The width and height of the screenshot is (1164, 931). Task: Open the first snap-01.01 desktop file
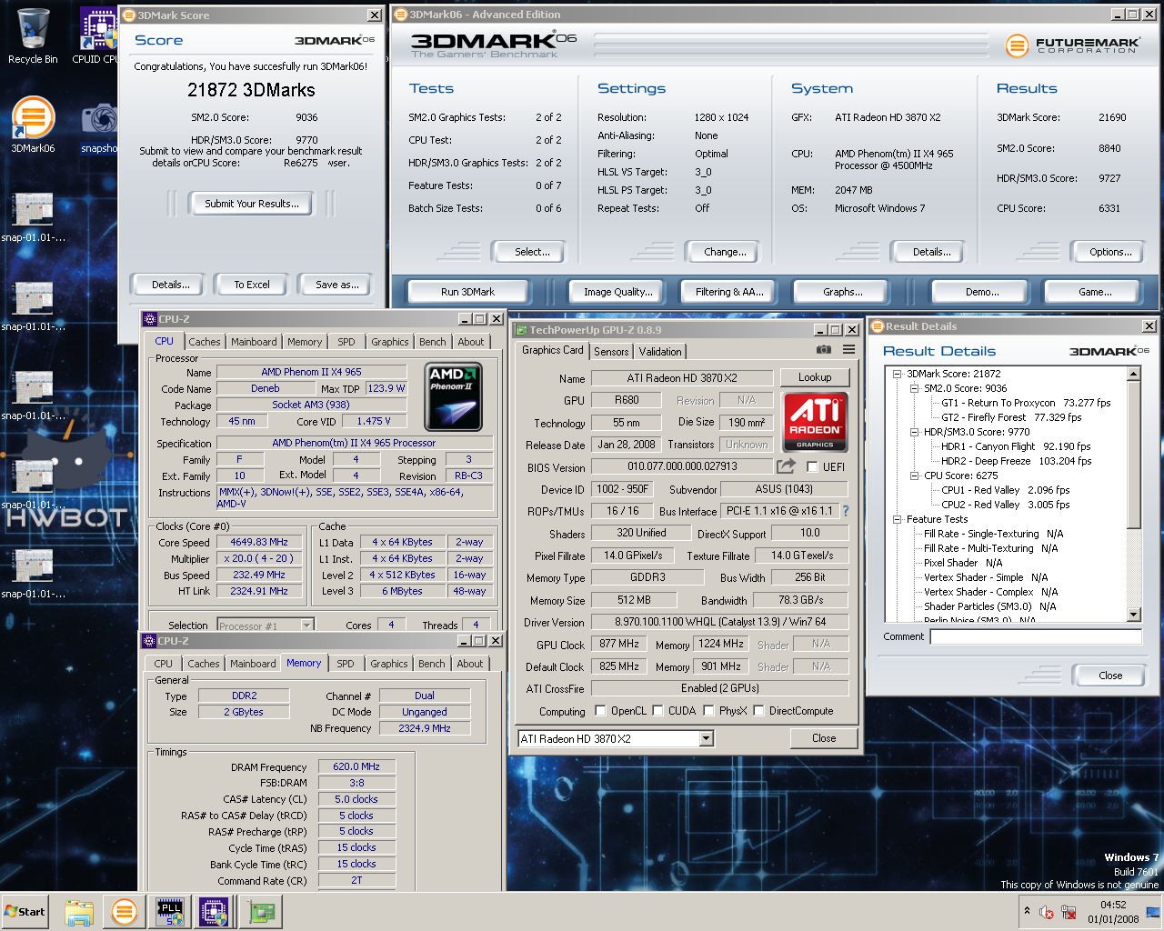[x=33, y=218]
